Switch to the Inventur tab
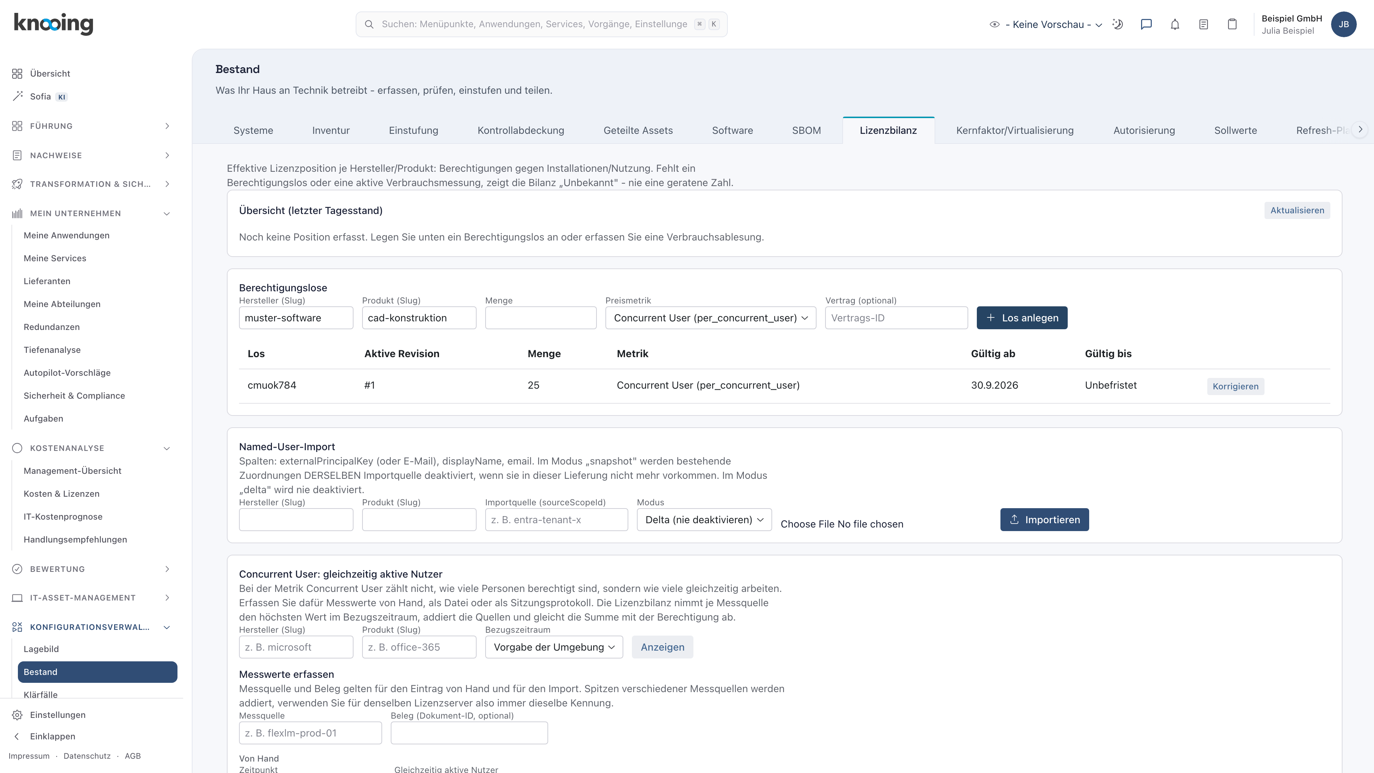1374x773 pixels. (x=331, y=130)
